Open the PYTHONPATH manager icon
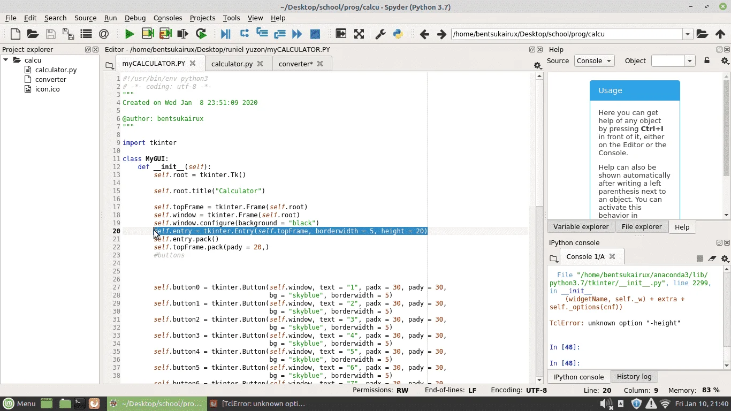 pyautogui.click(x=398, y=34)
